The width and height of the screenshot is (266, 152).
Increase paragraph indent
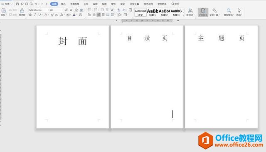point(107,10)
